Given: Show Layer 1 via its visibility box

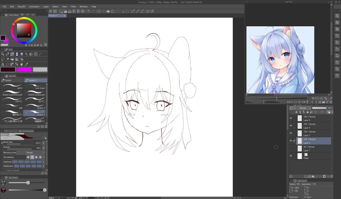Looking at the screenshot, I should 291,148.
